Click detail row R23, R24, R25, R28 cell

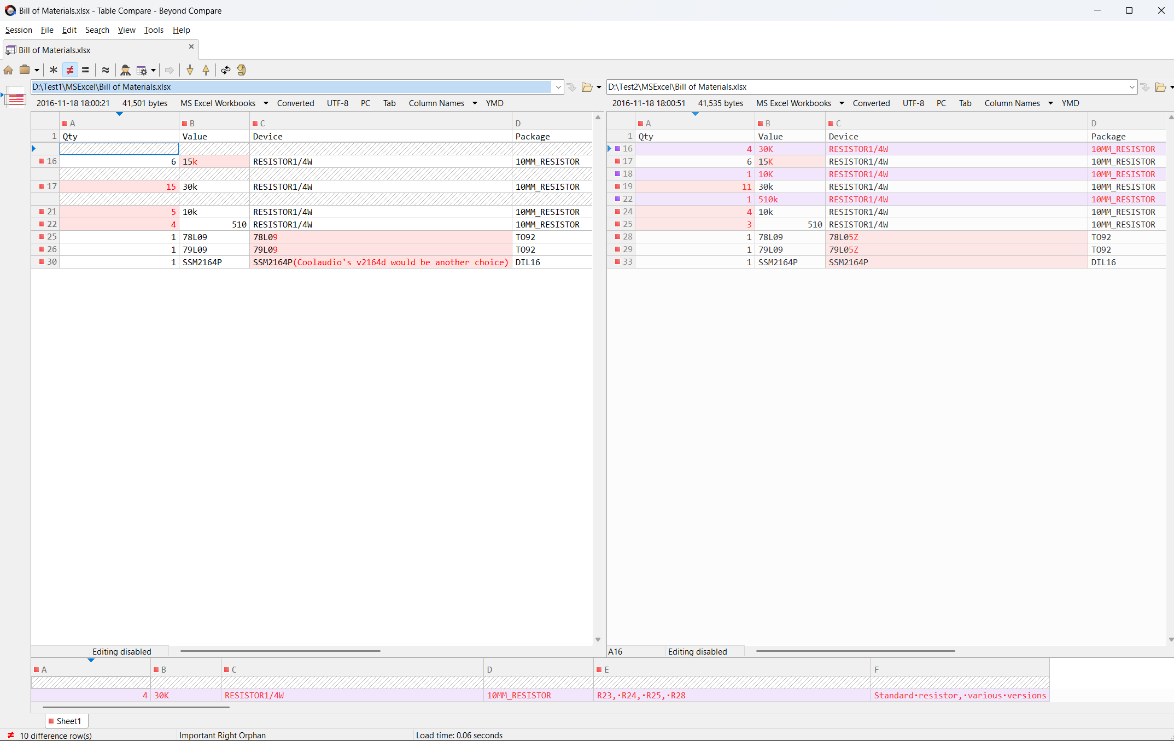coord(732,696)
